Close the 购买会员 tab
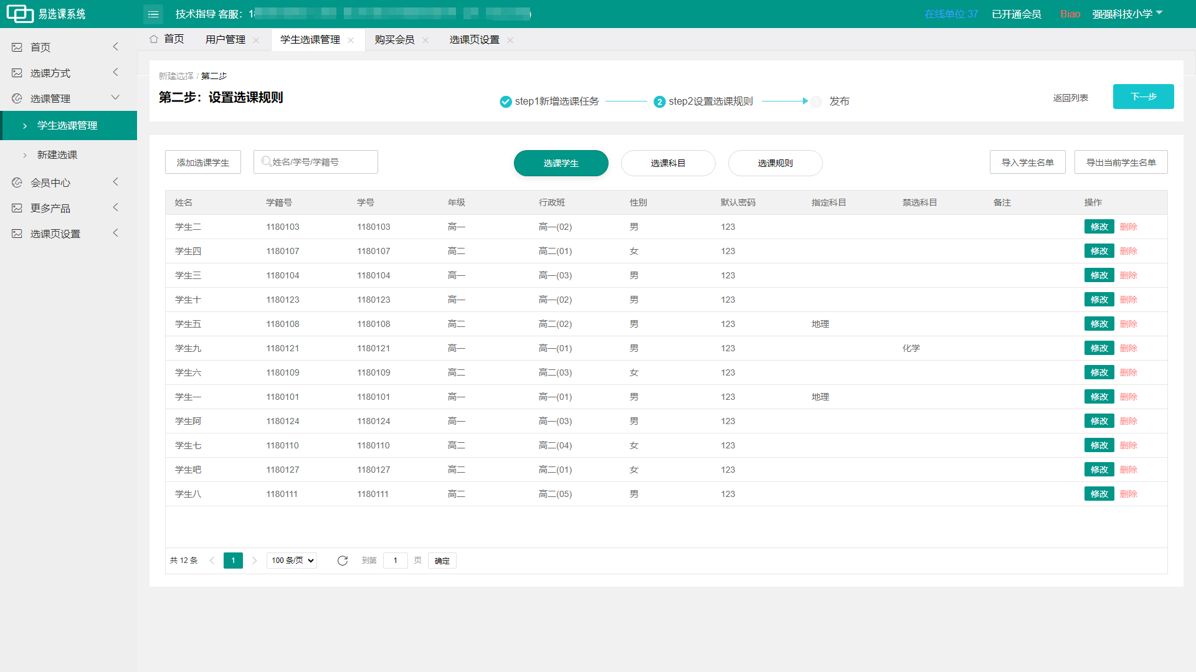 pos(425,40)
